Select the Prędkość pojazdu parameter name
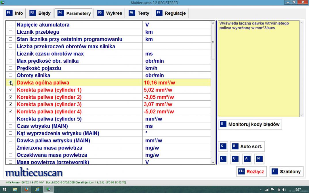 (39, 68)
